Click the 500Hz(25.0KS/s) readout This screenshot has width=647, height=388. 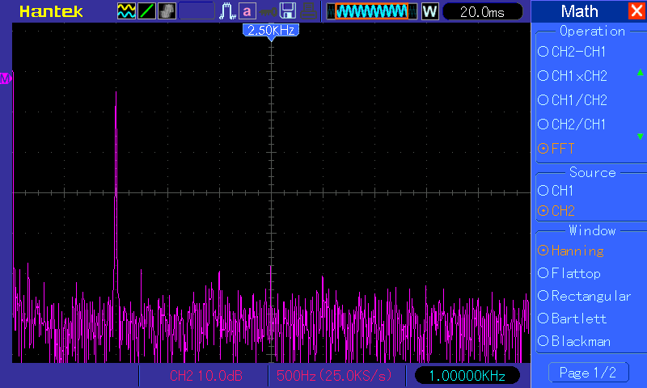(334, 376)
